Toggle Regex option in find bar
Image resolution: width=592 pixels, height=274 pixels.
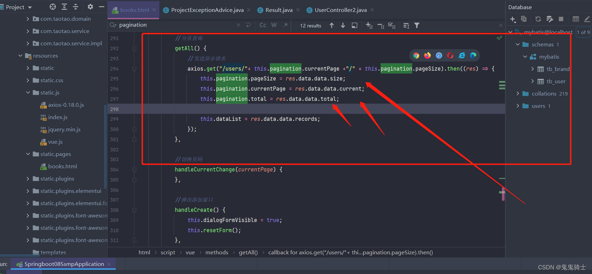tap(285, 25)
